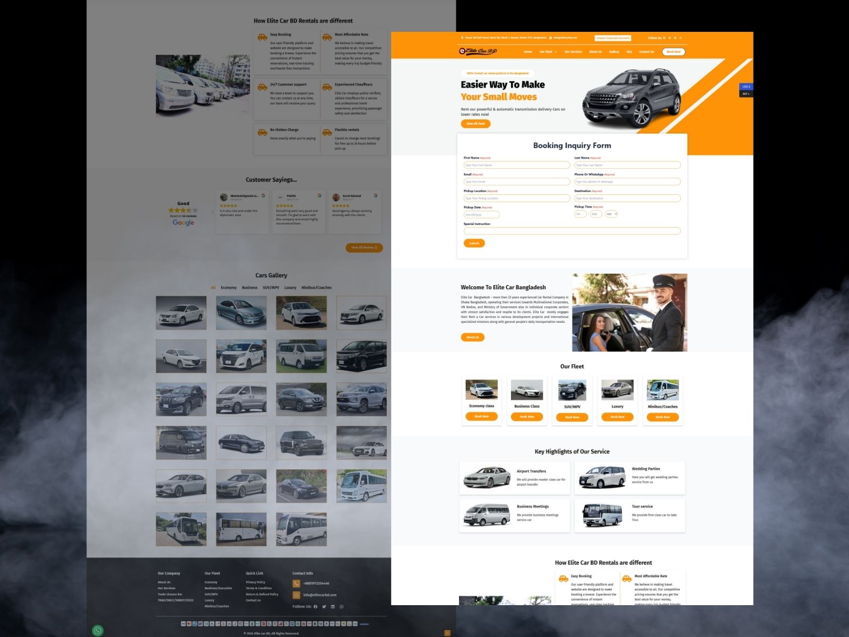Open the WhatsApp chat floating icon
Screen dimensions: 849x637
[98, 630]
